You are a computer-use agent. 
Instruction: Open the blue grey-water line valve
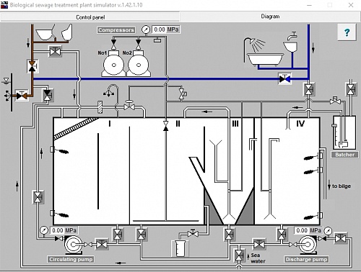[x=284, y=78]
